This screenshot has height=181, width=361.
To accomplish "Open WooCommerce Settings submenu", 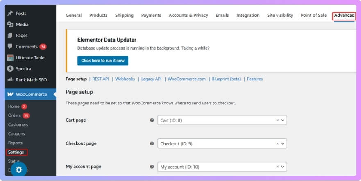I will pyautogui.click(x=16, y=152).
